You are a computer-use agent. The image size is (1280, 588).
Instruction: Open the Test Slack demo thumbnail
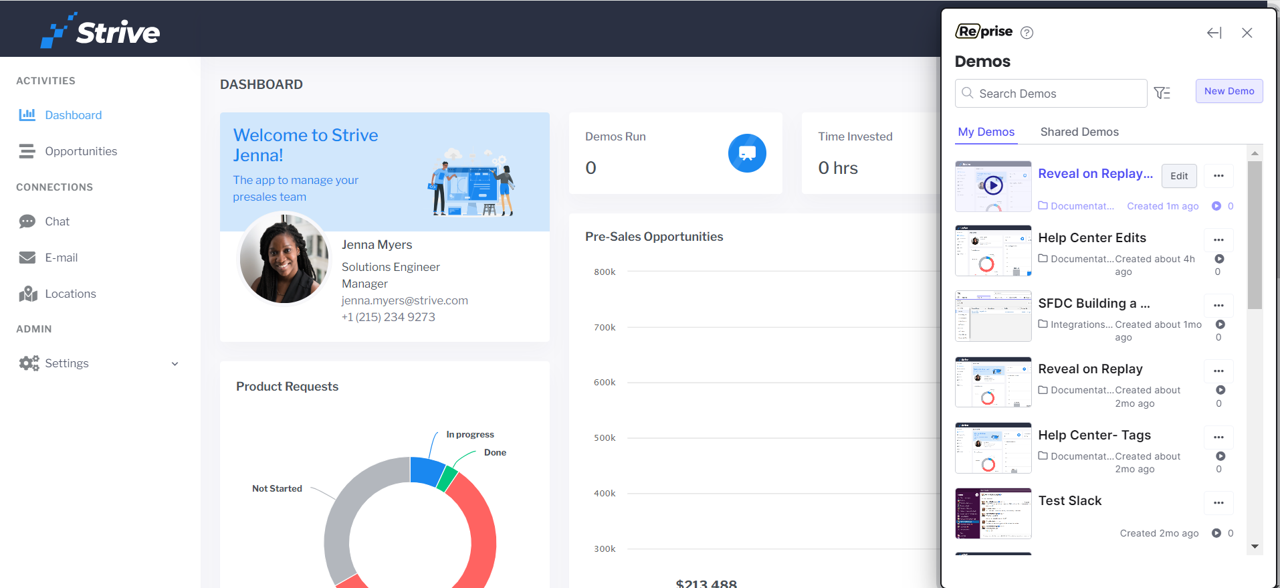pyautogui.click(x=993, y=514)
